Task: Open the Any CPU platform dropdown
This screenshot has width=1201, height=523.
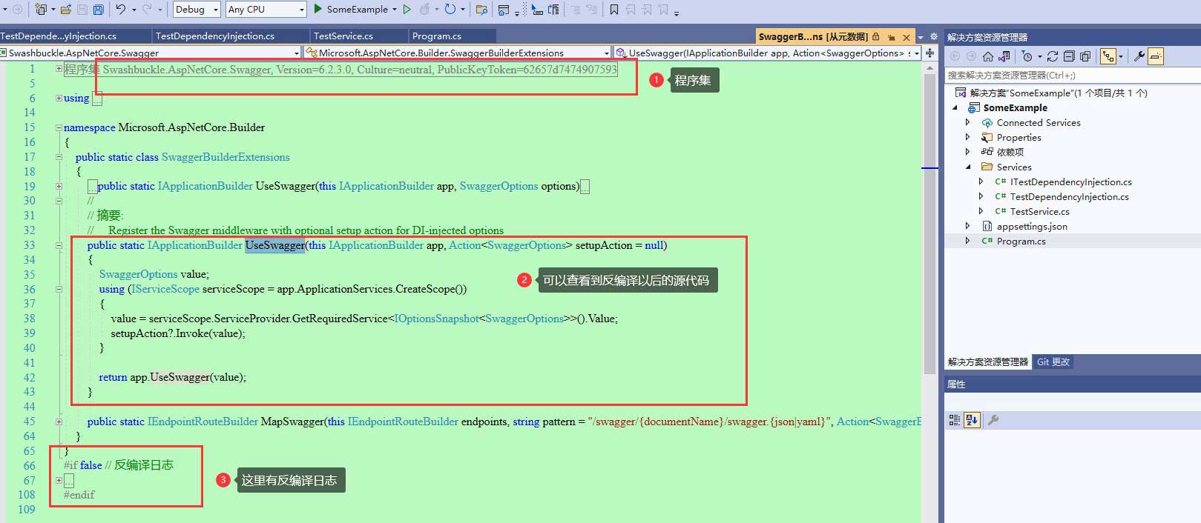Action: [x=266, y=10]
